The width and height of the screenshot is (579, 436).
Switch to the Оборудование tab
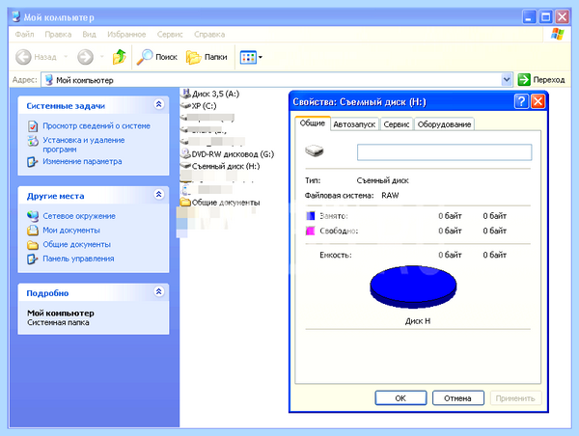(444, 124)
